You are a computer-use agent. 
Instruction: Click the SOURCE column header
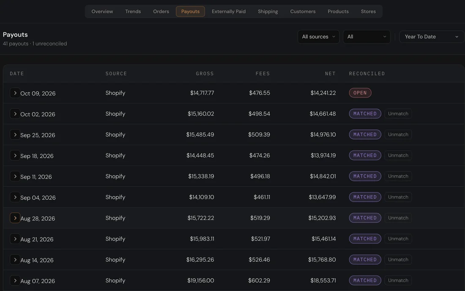116,74
